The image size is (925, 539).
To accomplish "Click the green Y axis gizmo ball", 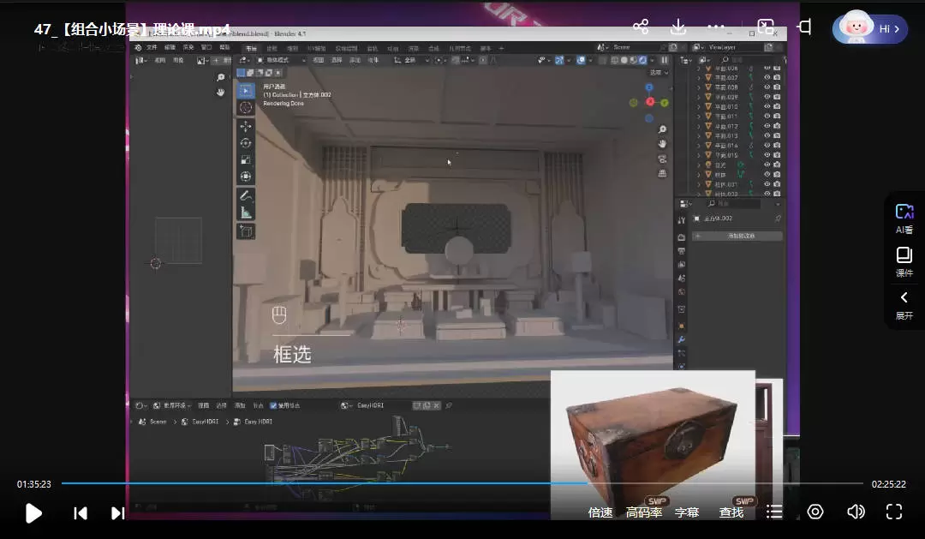I will pos(665,103).
